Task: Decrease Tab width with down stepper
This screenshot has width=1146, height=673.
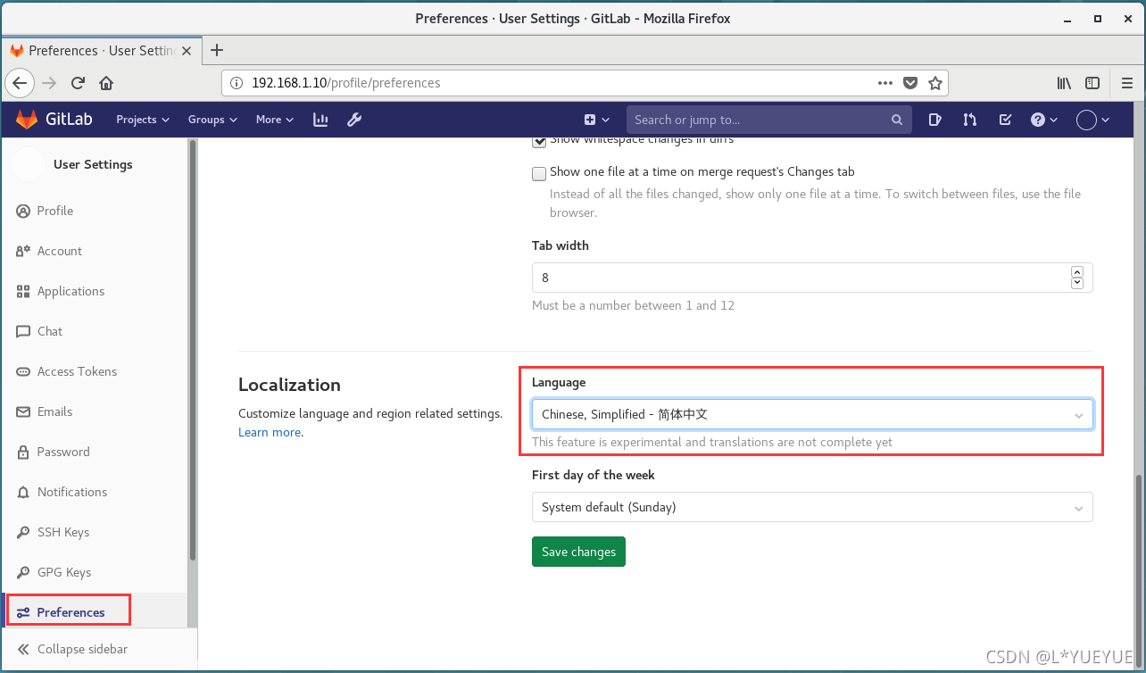Action: [x=1077, y=283]
